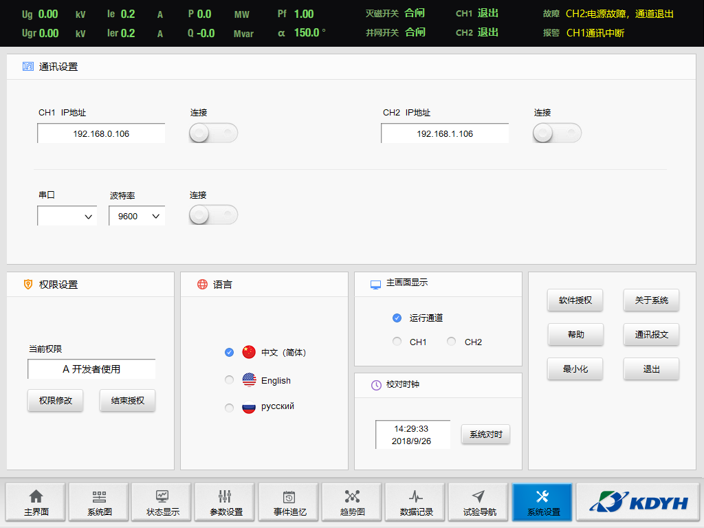
Task: Open the 波特率 baud rate dropdown
Action: tap(137, 217)
